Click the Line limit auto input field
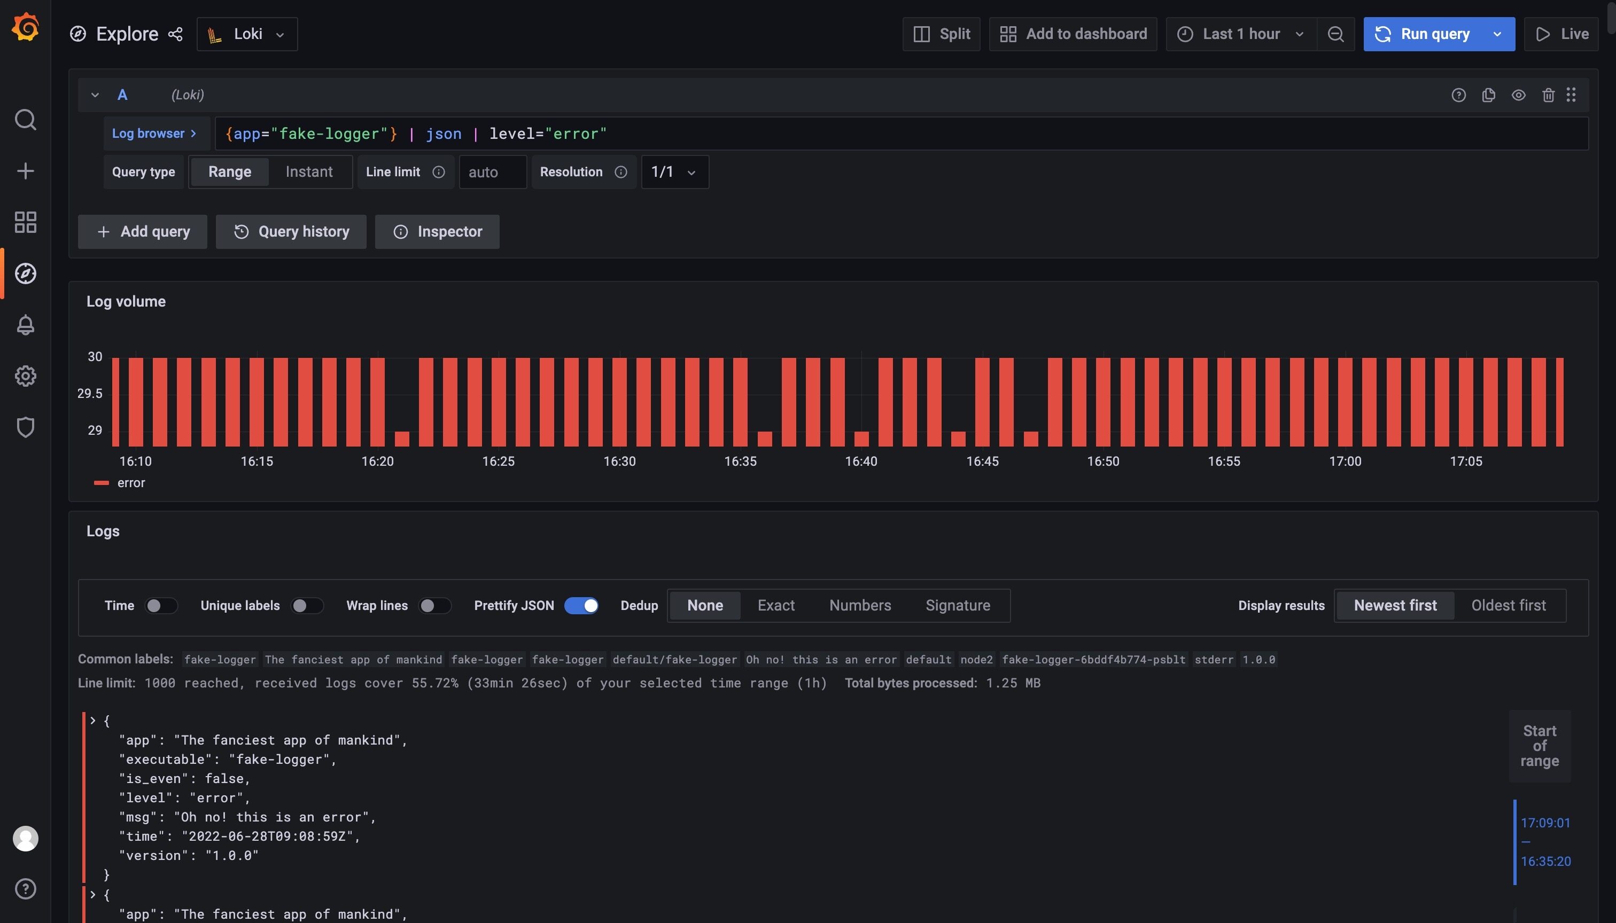 pyautogui.click(x=493, y=172)
